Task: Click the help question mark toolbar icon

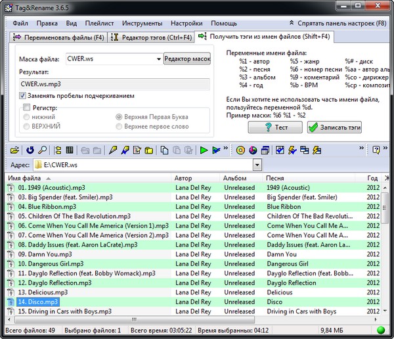Action: [x=375, y=150]
